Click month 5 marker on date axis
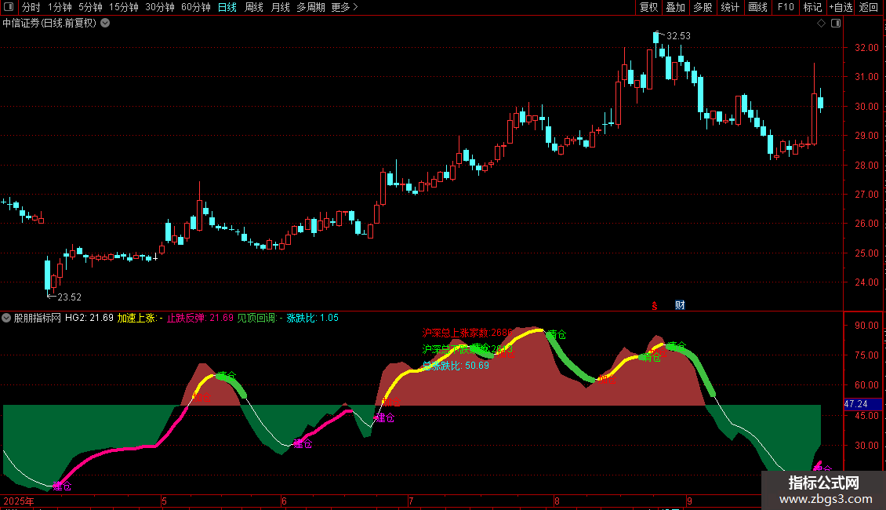Image resolution: width=886 pixels, height=510 pixels. click(x=165, y=501)
